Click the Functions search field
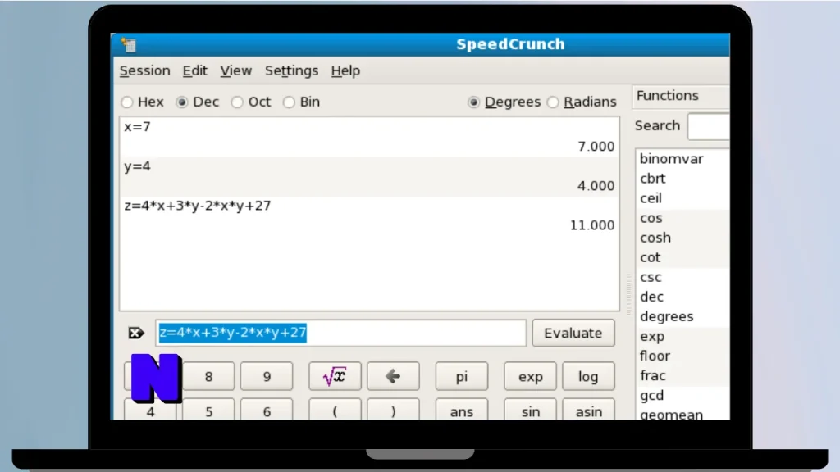The image size is (840, 472). 708,126
